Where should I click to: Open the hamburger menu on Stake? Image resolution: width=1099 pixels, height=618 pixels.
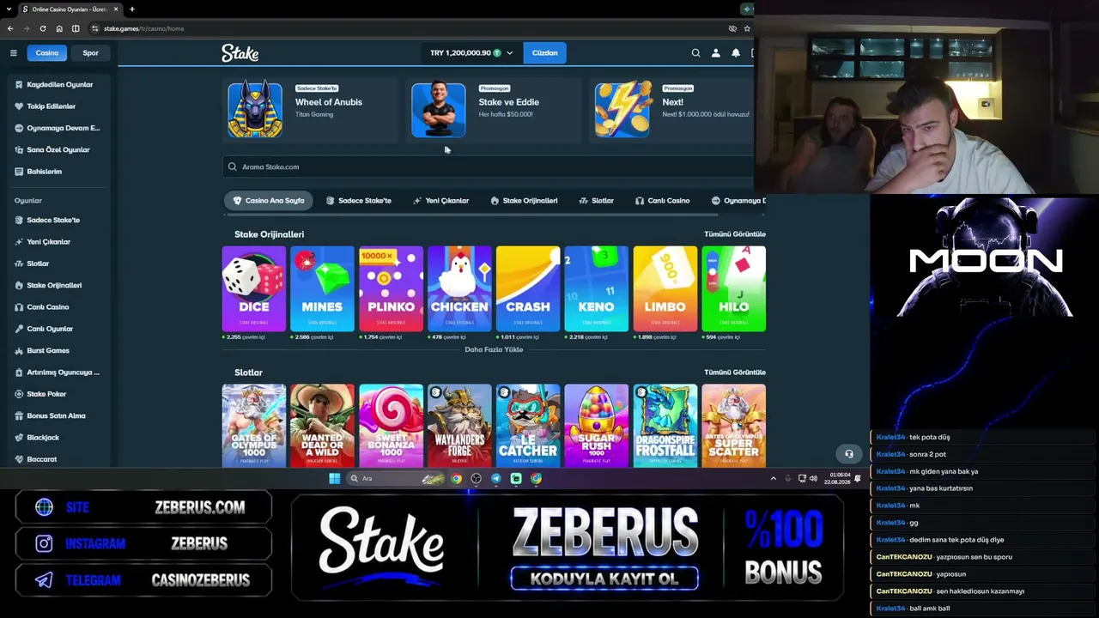coord(13,53)
